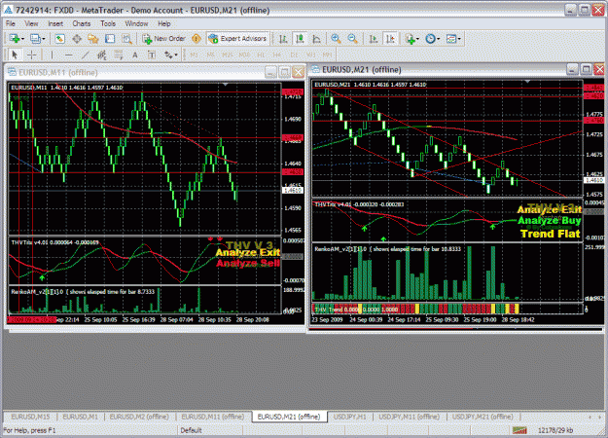Click the zoom in magnifier icon

[336, 39]
